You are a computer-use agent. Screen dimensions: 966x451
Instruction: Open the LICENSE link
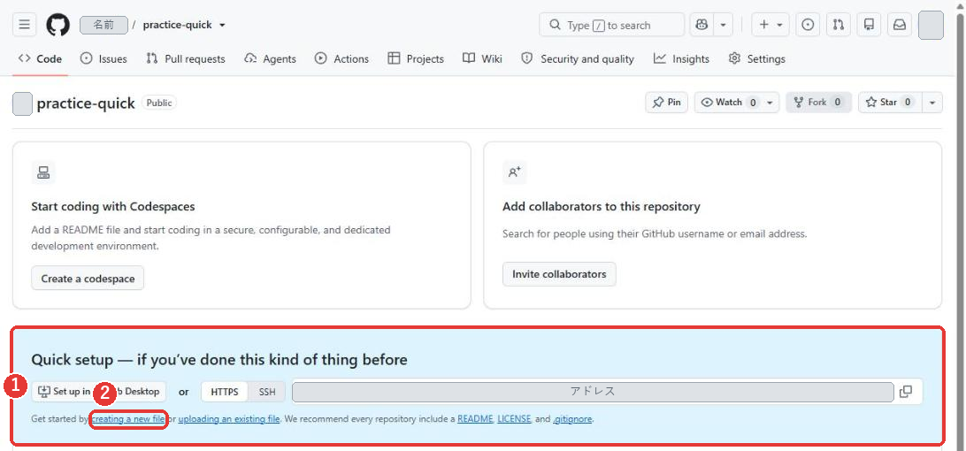point(515,419)
